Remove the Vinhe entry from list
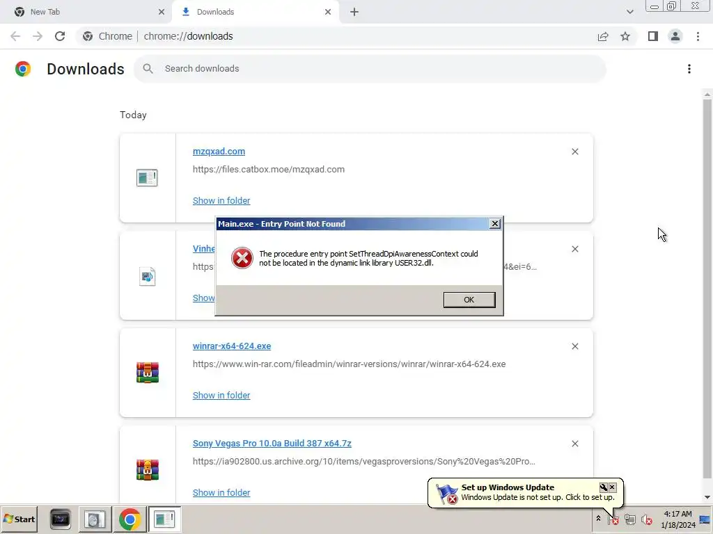This screenshot has width=713, height=534. pos(574,249)
